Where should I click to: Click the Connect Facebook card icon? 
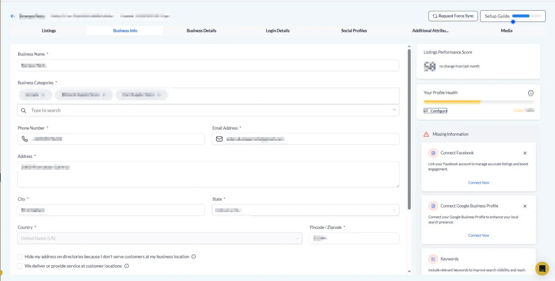click(433, 153)
